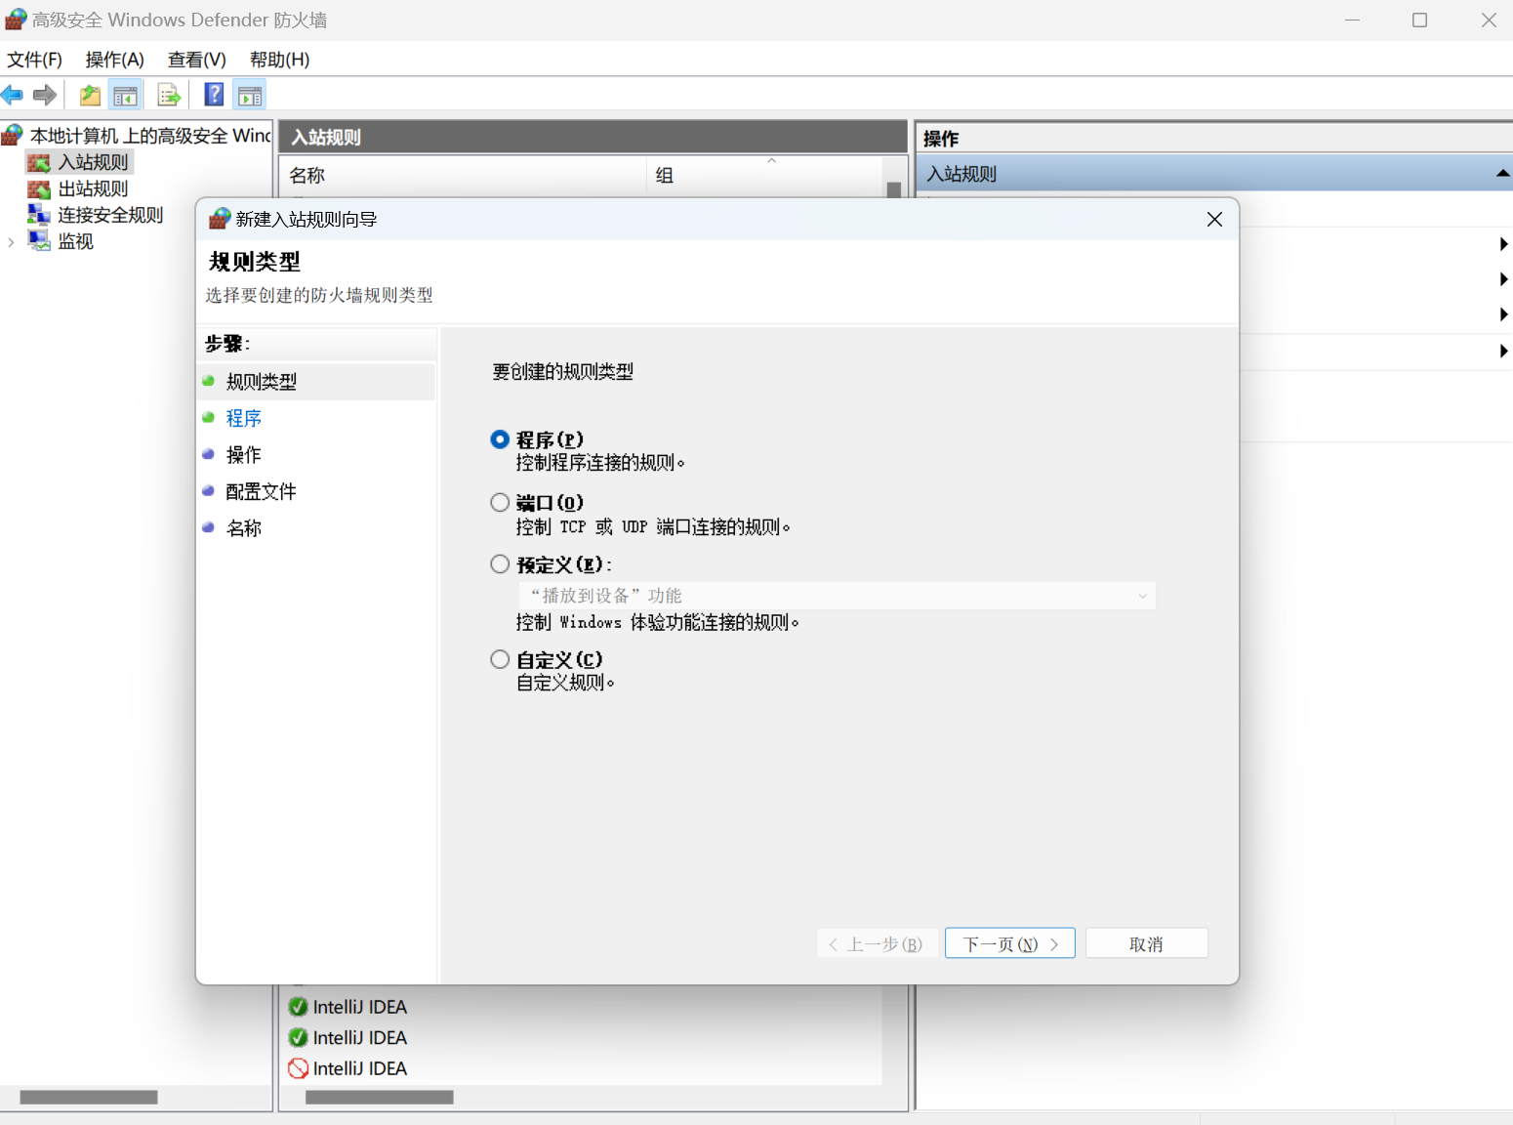Click the 上一步(B) button

click(x=877, y=943)
